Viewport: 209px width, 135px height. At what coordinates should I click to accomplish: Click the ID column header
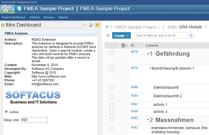(136, 45)
